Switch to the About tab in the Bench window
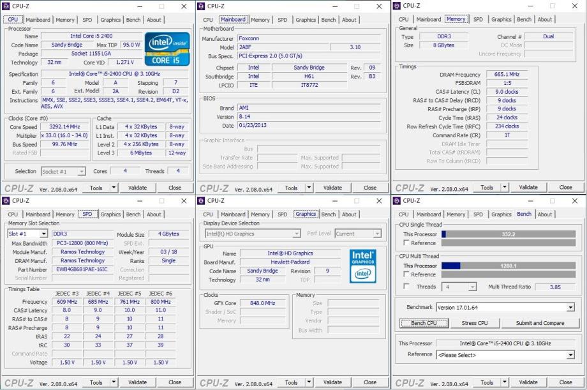 (545, 214)
